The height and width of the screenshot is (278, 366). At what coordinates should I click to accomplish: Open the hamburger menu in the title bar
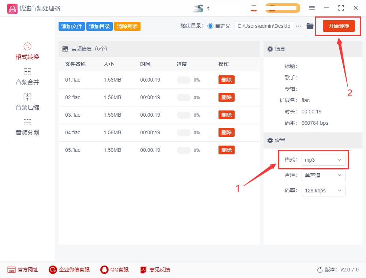tap(312, 8)
